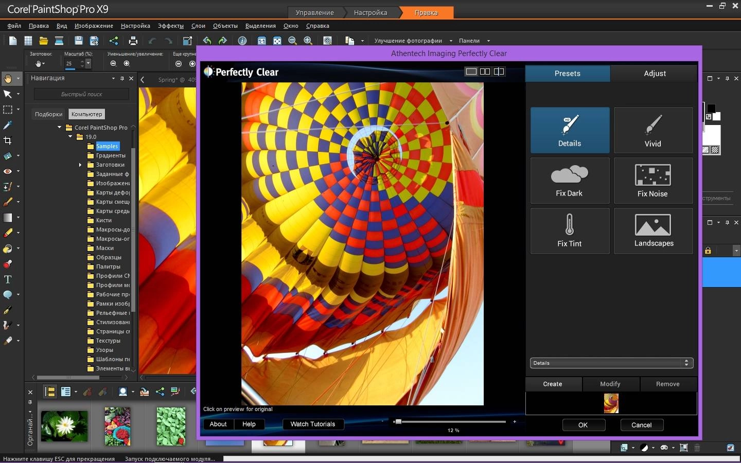Click the zoom plus on preview slider
741x463 pixels.
(x=515, y=422)
